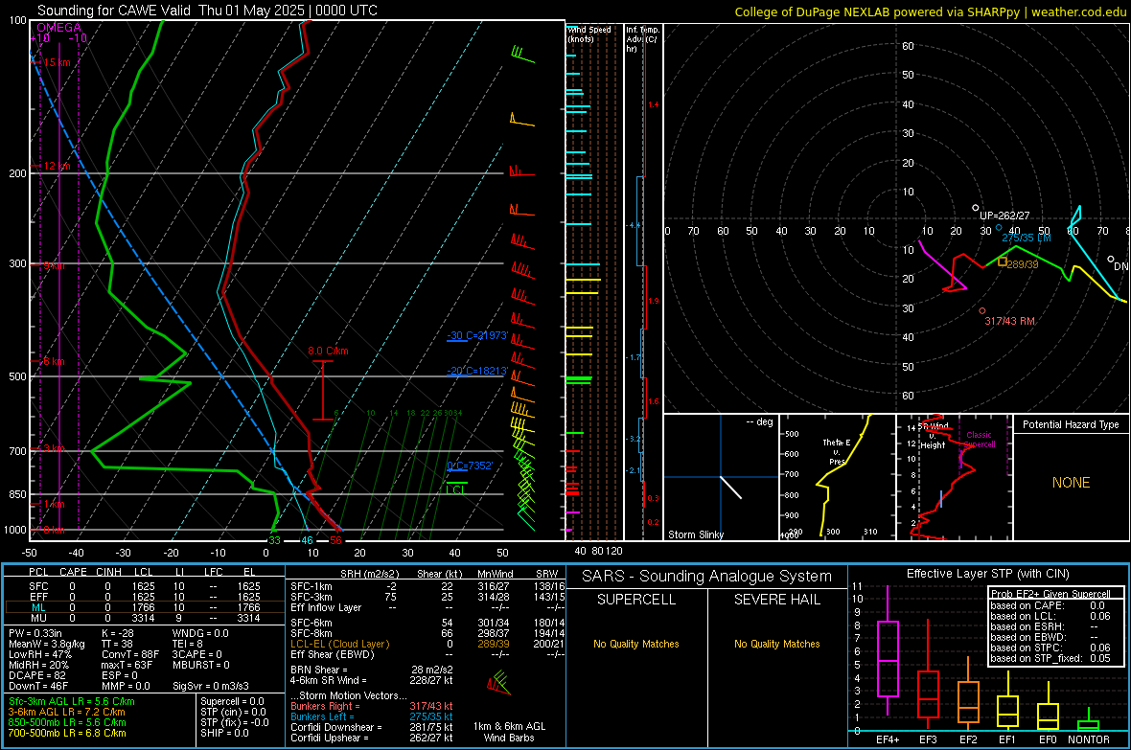The image size is (1131, 750).
Task: Click 'No Quality Matches' under SEVERE HAIL
Action: point(776,644)
